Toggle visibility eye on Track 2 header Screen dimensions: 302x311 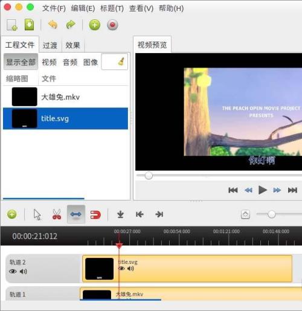tap(13, 272)
